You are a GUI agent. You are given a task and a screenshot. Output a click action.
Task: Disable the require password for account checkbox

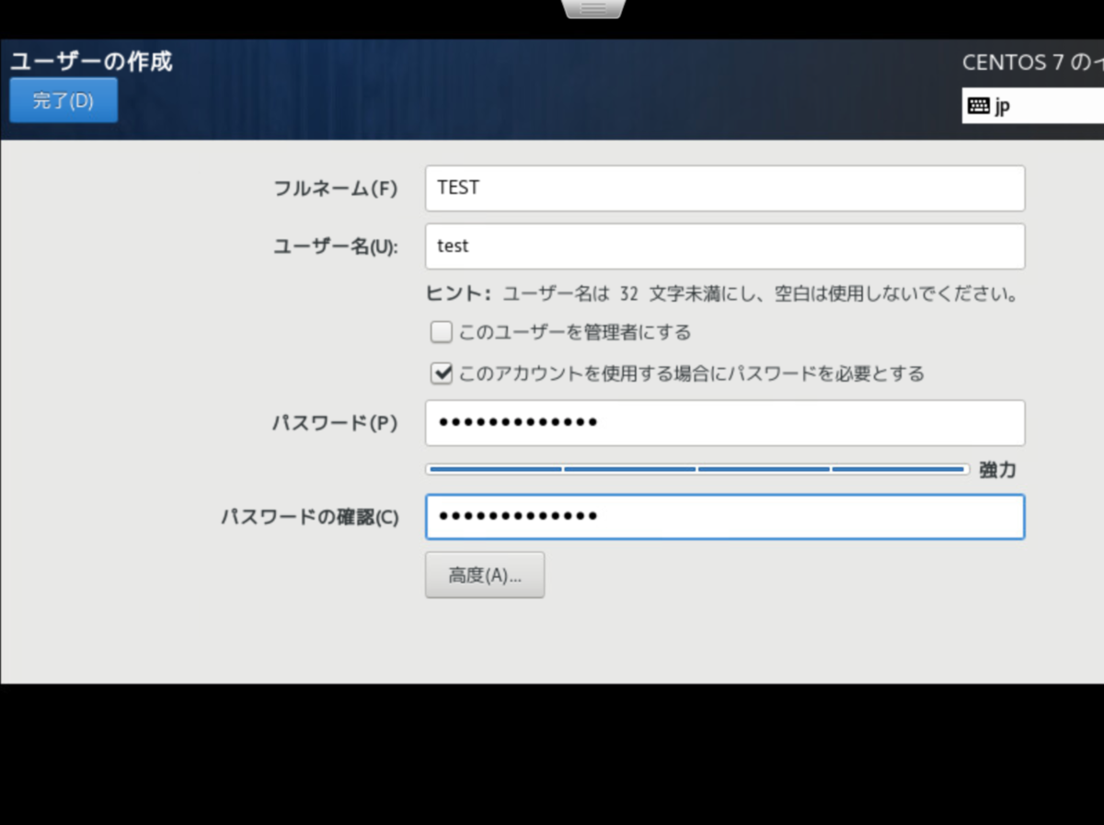click(441, 373)
